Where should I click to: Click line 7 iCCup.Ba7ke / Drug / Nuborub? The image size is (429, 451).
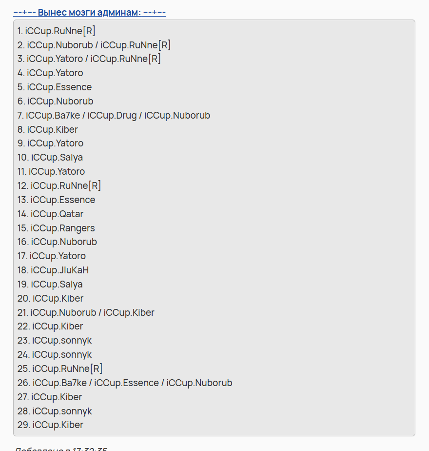pyautogui.click(x=113, y=116)
